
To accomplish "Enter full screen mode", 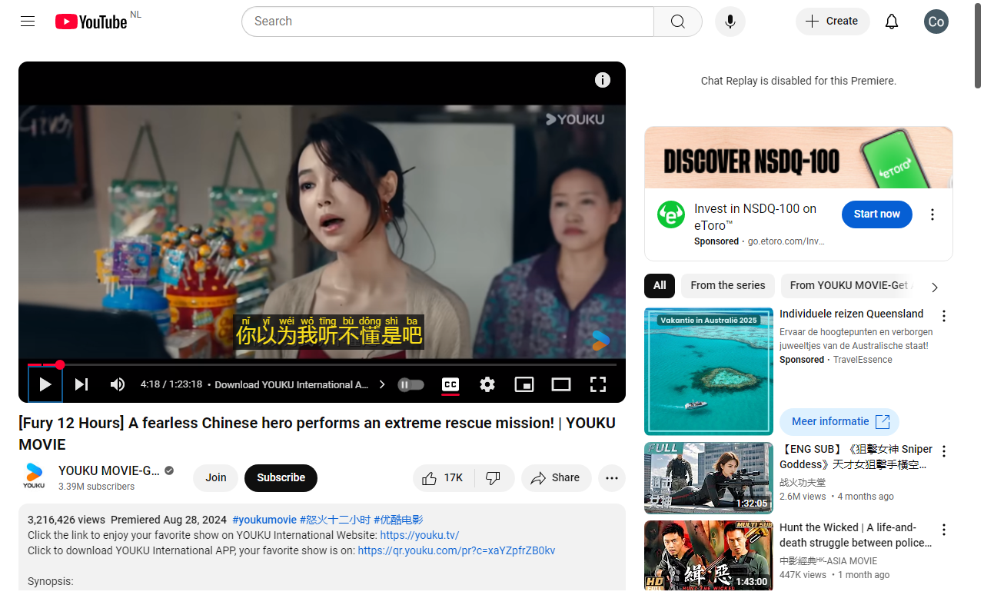I will click(598, 384).
